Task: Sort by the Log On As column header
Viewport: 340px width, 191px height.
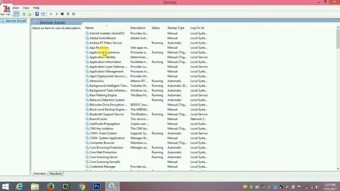Action: [x=197, y=28]
